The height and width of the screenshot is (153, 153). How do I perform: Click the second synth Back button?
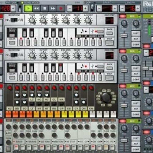[110, 68]
